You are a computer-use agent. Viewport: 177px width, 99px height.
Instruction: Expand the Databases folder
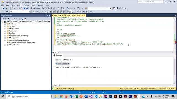tap(5, 24)
